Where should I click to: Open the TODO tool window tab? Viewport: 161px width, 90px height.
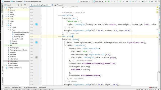pyautogui.click(x=7, y=87)
